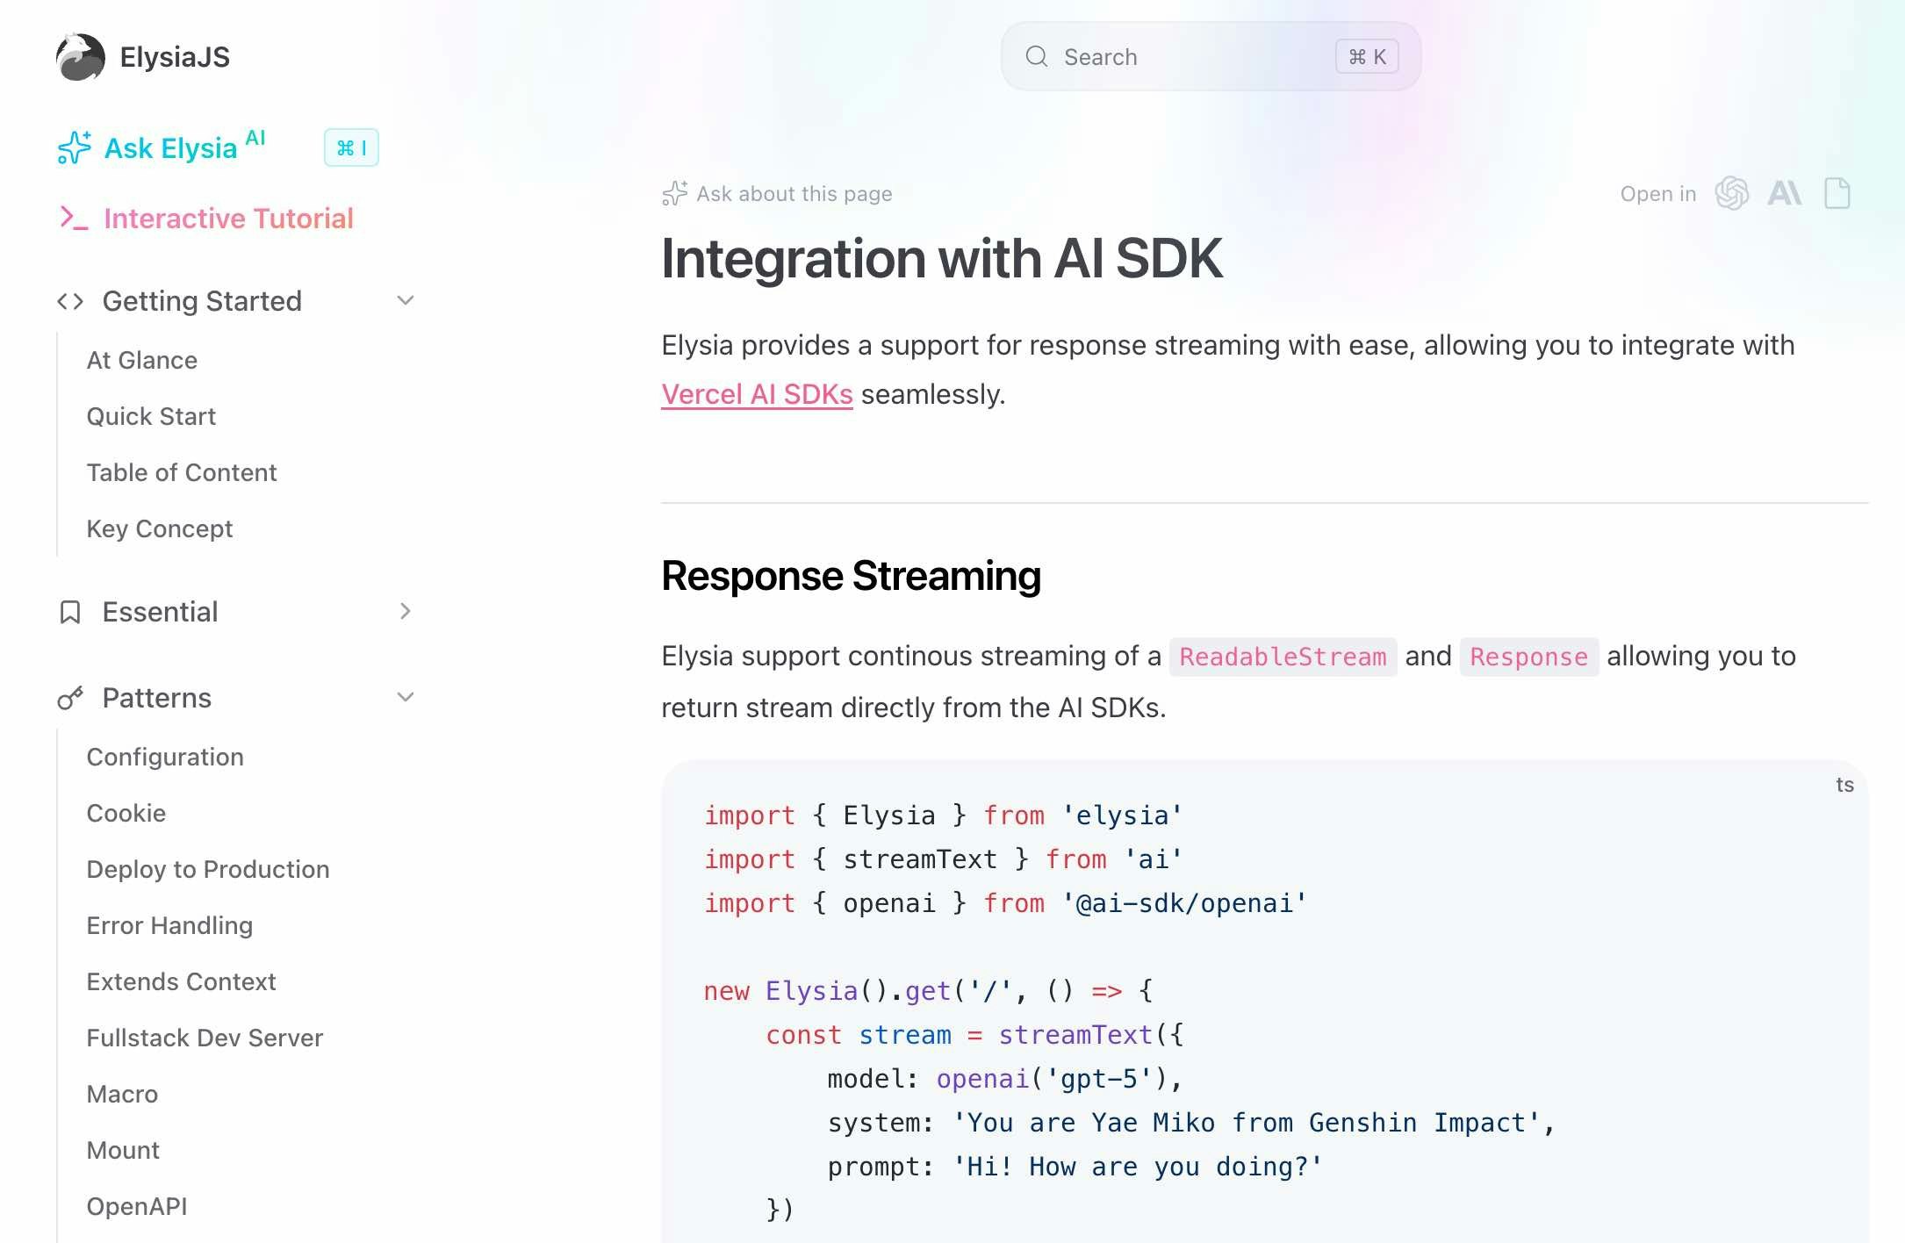Collapse the Getting Started section chevron
Viewport: 1905px width, 1243px height.
click(x=405, y=300)
